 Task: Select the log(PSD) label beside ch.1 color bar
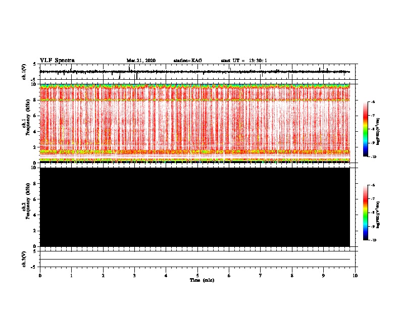[x=378, y=131]
